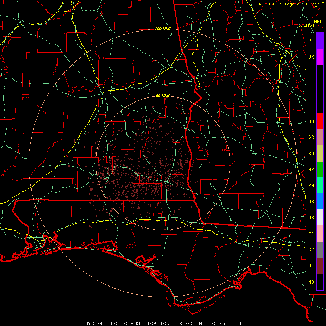The image size is (326, 326).
Task: Select the pink GR legend swatch
Action: 320,137
